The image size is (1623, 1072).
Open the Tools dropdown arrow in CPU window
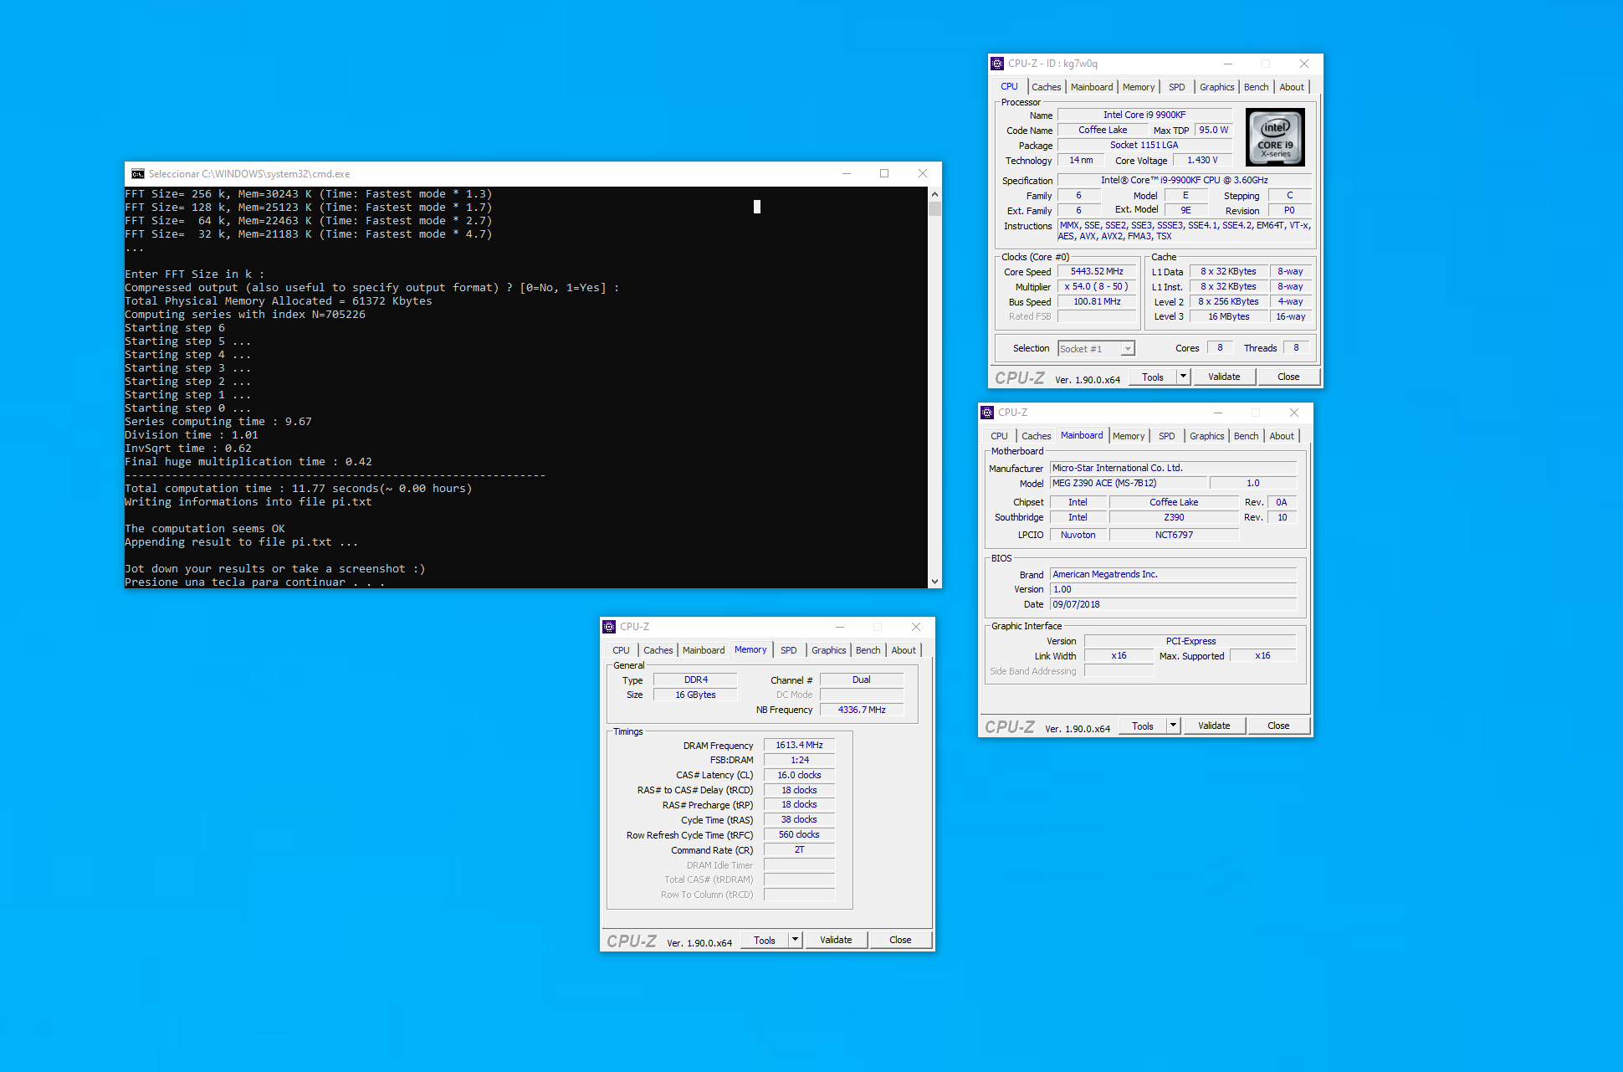(1183, 377)
